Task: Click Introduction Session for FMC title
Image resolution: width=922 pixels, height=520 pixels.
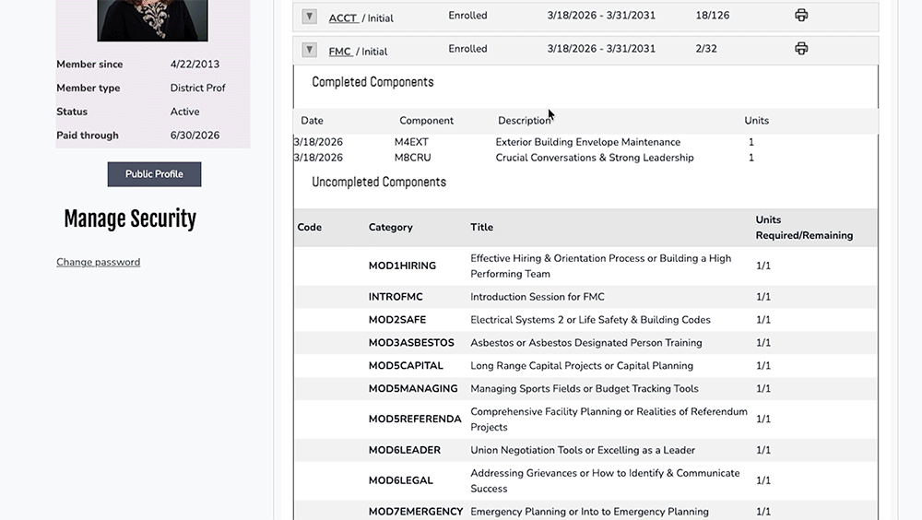Action: (x=538, y=297)
